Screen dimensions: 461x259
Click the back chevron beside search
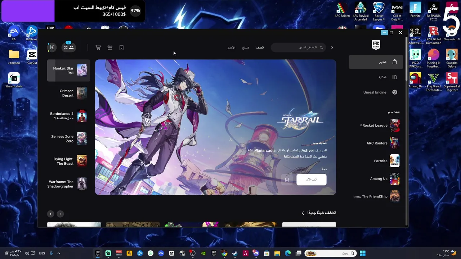point(332,47)
